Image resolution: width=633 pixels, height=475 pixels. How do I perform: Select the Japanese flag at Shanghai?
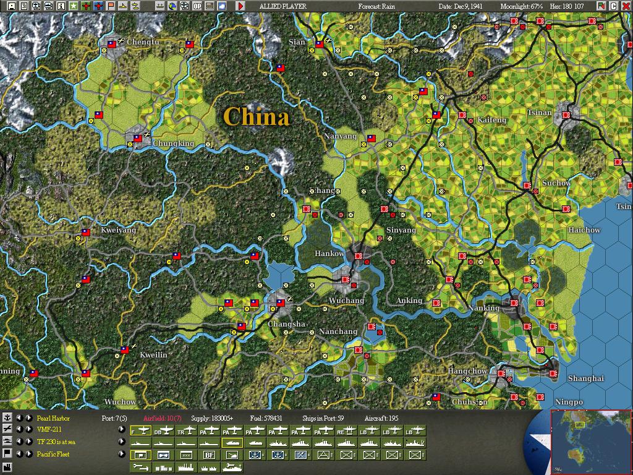click(x=553, y=374)
